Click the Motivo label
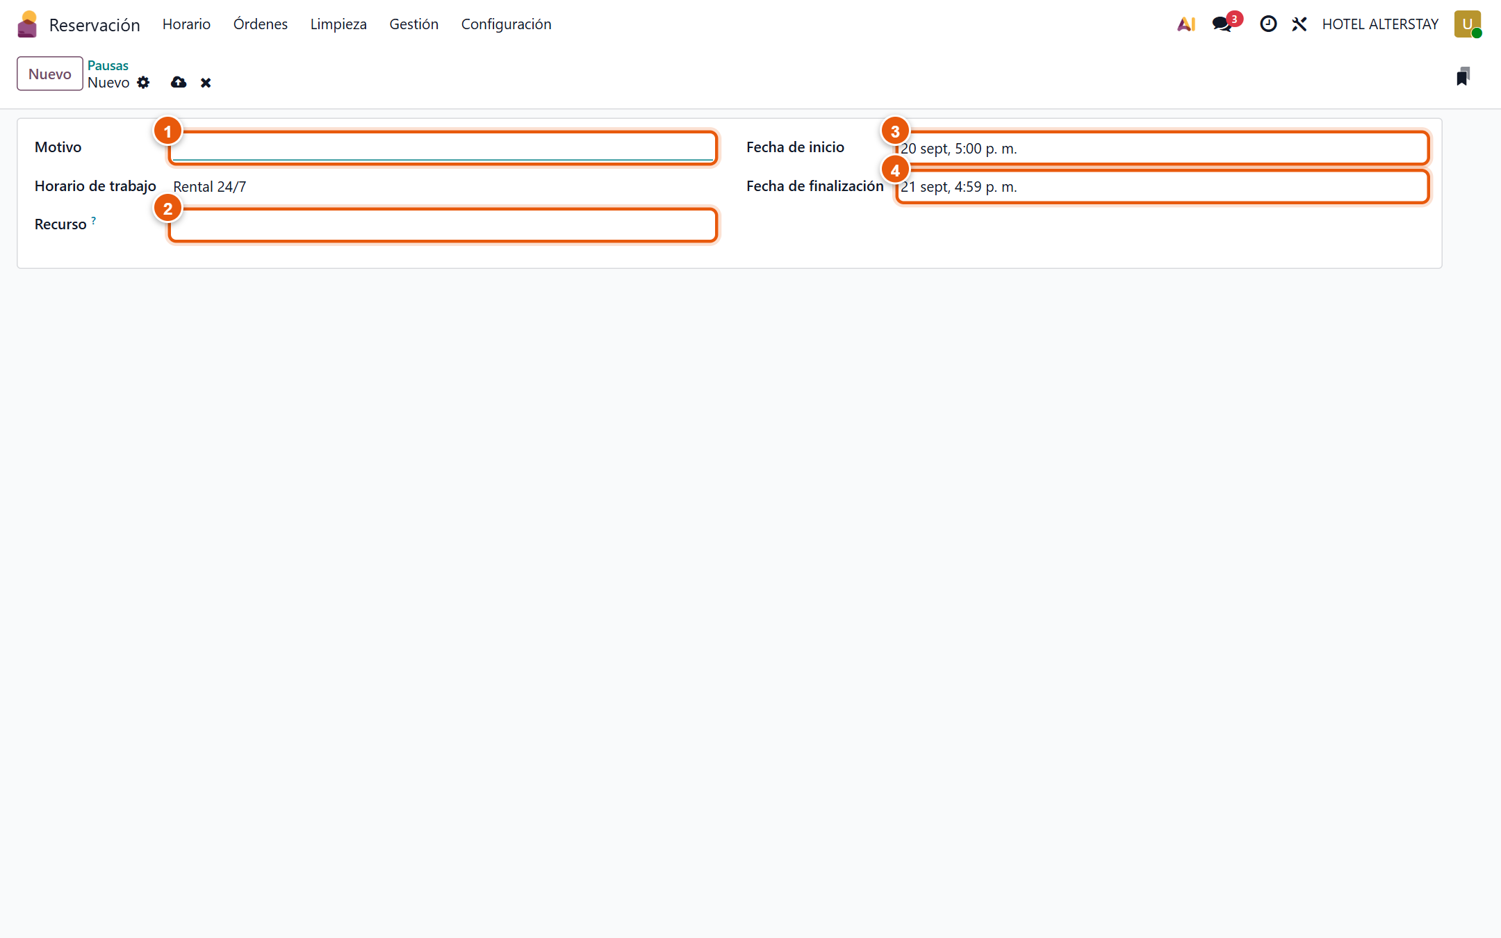The image size is (1501, 938). tap(58, 147)
